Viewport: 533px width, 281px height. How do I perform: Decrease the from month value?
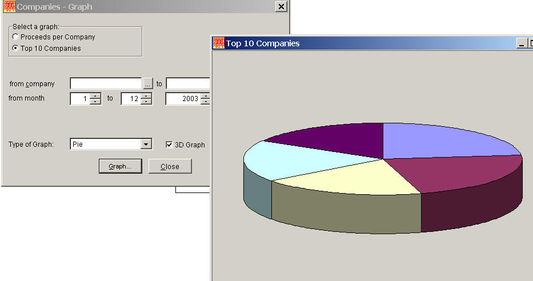coord(96,102)
